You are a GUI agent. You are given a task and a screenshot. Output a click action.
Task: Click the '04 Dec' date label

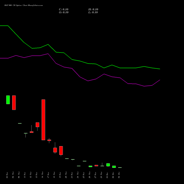(119, 175)
